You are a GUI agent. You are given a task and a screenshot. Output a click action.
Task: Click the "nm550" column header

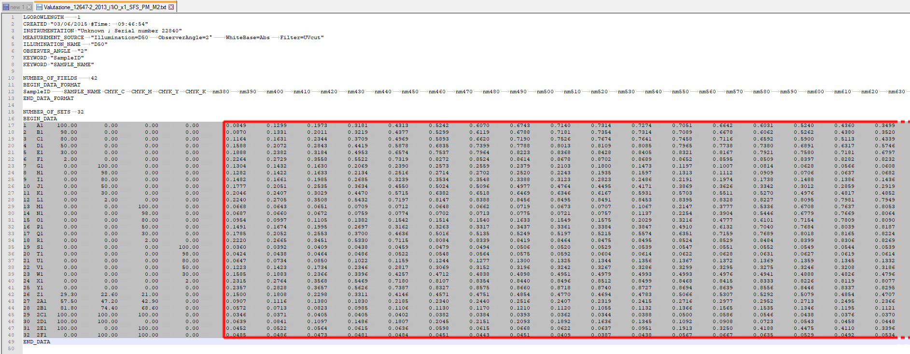coord(680,92)
